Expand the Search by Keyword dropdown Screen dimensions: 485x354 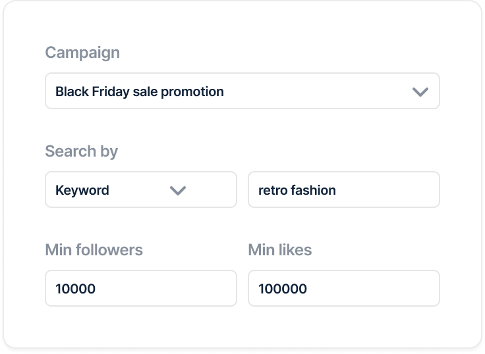point(140,190)
